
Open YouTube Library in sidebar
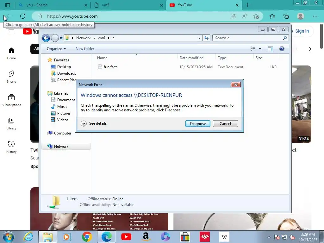[11, 124]
